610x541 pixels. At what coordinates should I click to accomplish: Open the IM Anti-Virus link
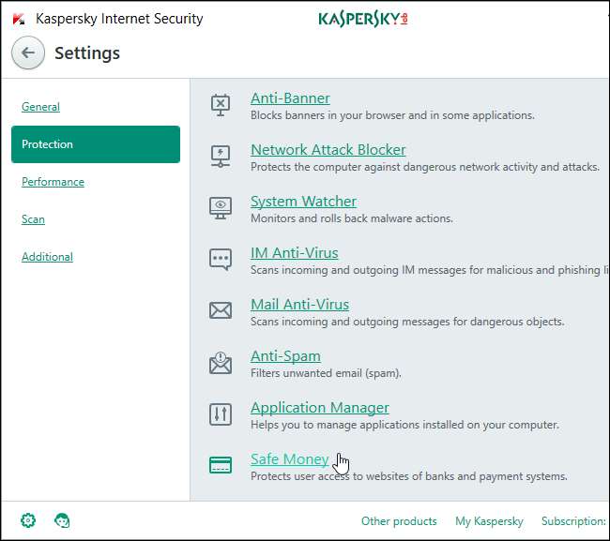(x=295, y=253)
